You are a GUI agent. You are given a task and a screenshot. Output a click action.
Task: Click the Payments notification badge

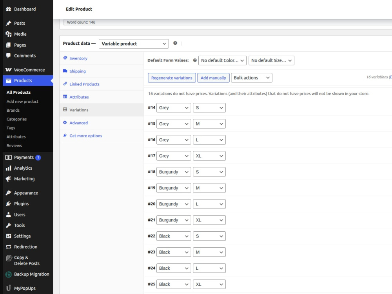[38, 158]
